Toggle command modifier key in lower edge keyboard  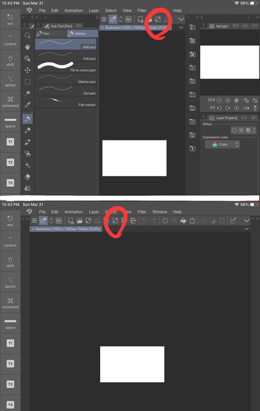point(10,302)
